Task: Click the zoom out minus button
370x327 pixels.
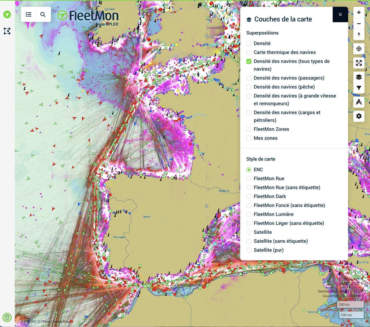Action: coord(358,24)
